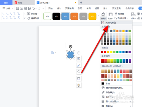This screenshot has width=142, height=107.
Task: Click the lightbulb icon beside shape
Action: point(79,85)
